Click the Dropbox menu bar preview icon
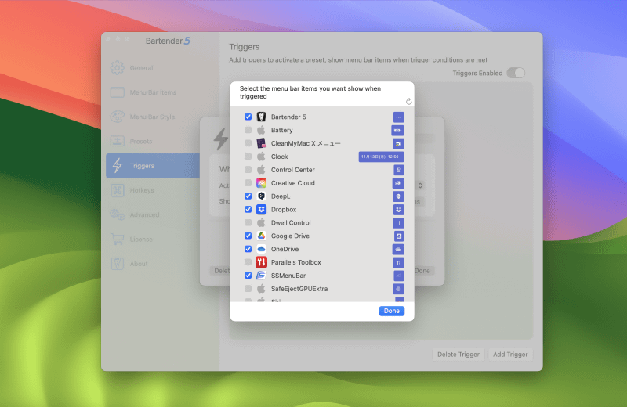627x407 pixels. click(398, 209)
